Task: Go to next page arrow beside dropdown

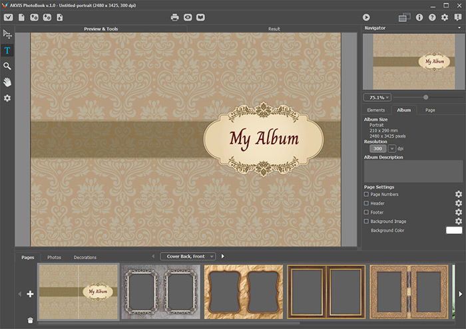Action: [x=222, y=256]
